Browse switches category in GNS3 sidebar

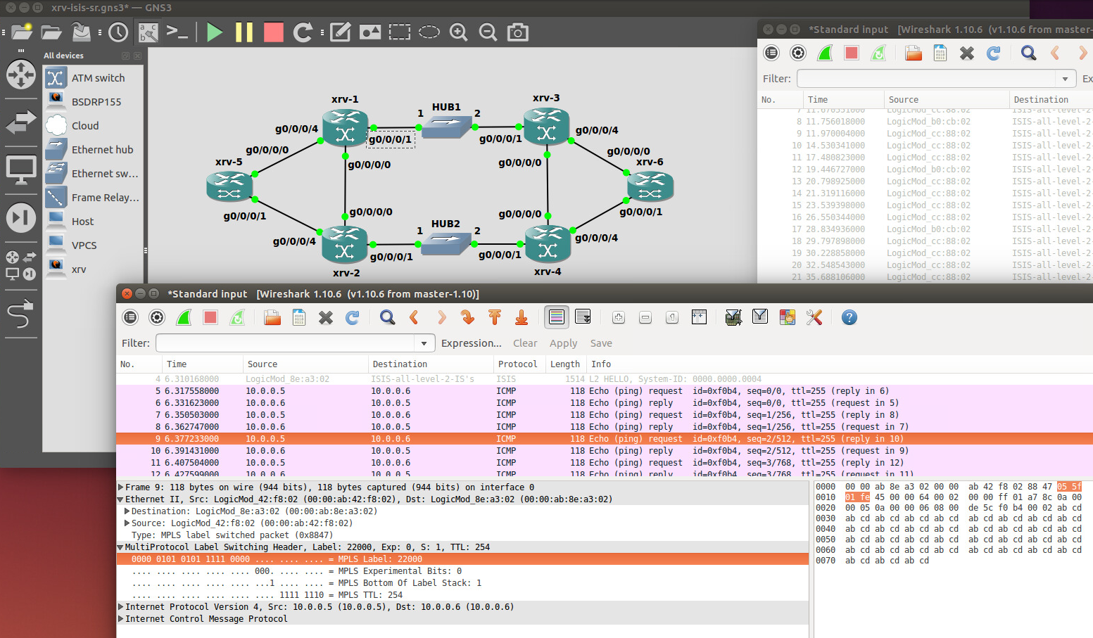coord(21,122)
